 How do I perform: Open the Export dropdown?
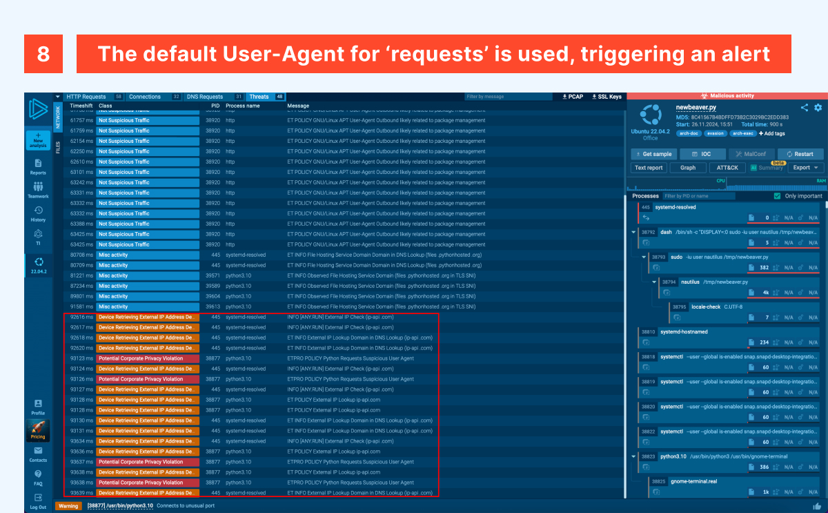pos(806,168)
